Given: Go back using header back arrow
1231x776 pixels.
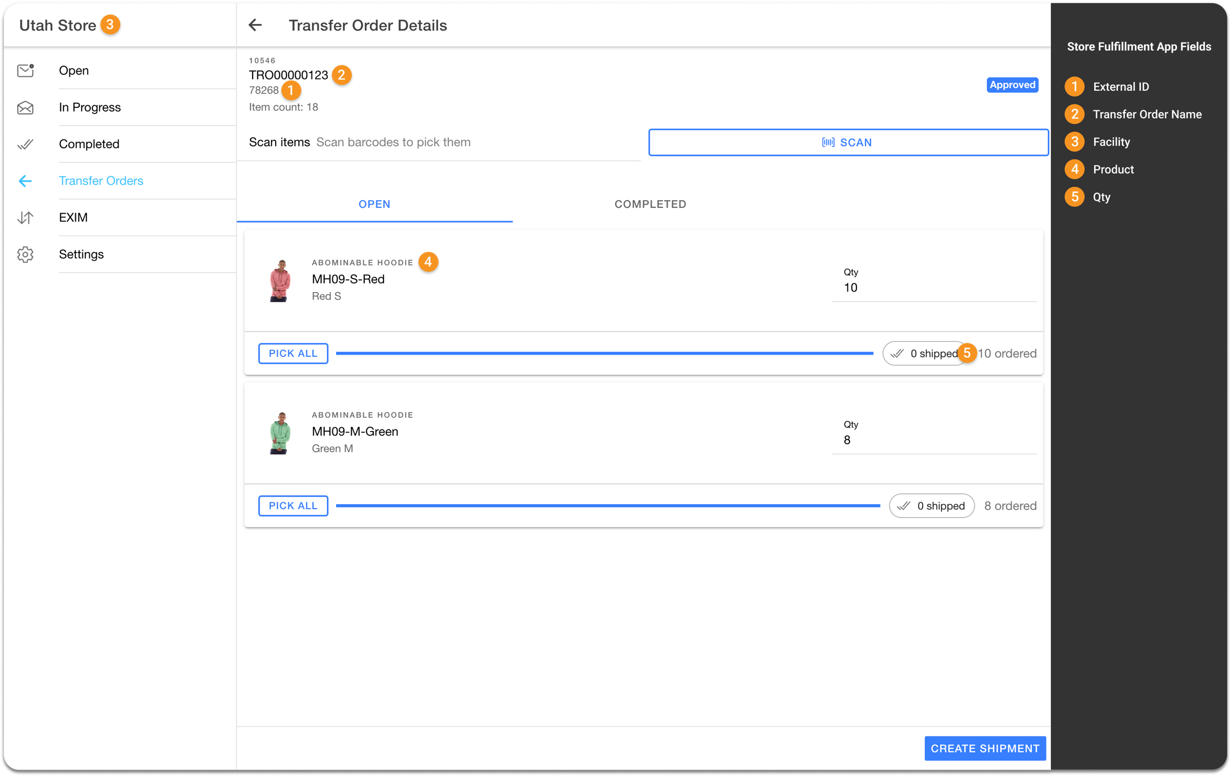Looking at the screenshot, I should pyautogui.click(x=255, y=25).
